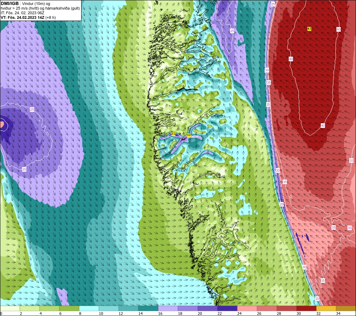Pick the palest 0–2 m/s legend swatch
This screenshot has height=316, width=356.
click(x=10, y=308)
